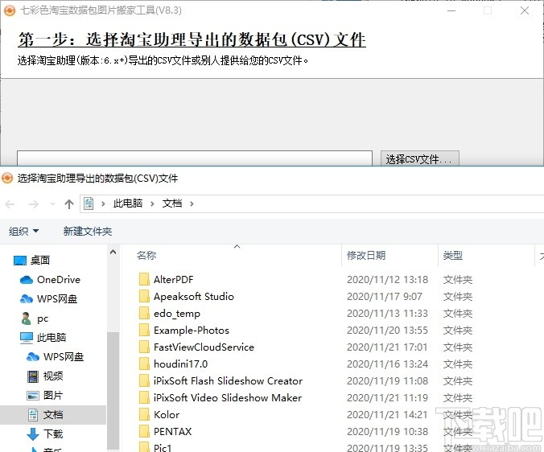The height and width of the screenshot is (452, 544).
Task: Click the OneDrive cloud icon
Action: [x=27, y=280]
